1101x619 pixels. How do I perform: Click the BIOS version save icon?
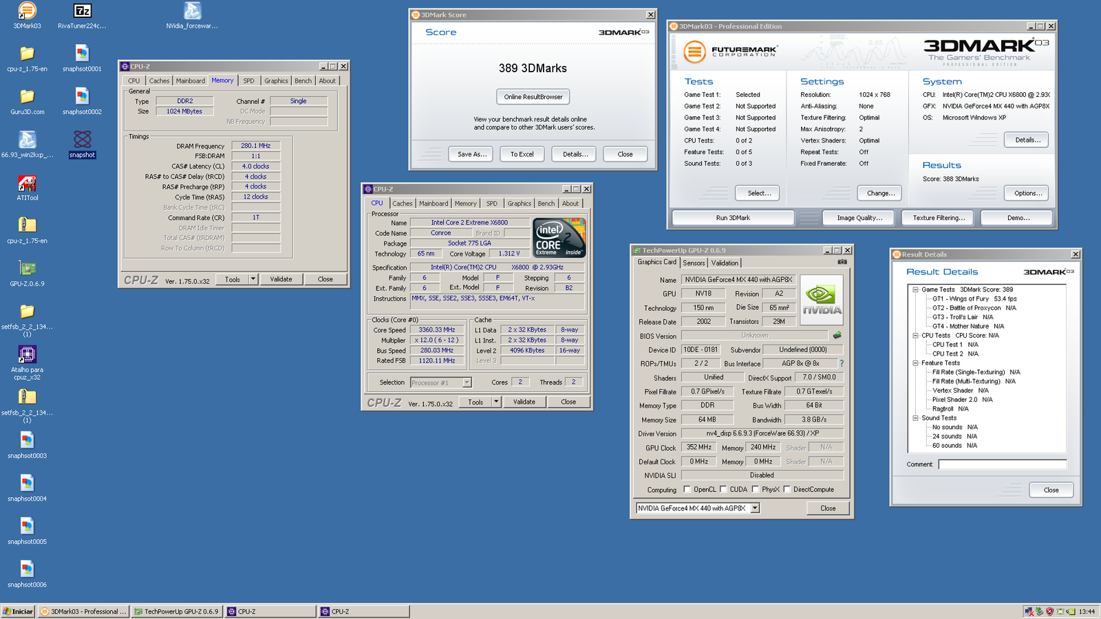coord(837,336)
